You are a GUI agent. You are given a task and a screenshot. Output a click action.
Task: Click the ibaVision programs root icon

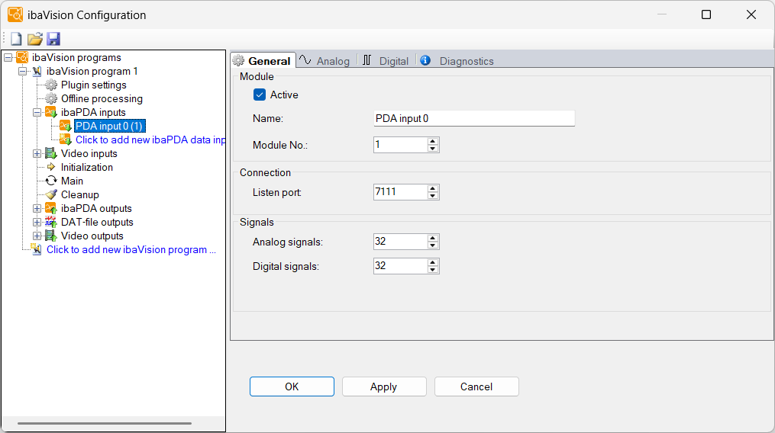tap(22, 57)
